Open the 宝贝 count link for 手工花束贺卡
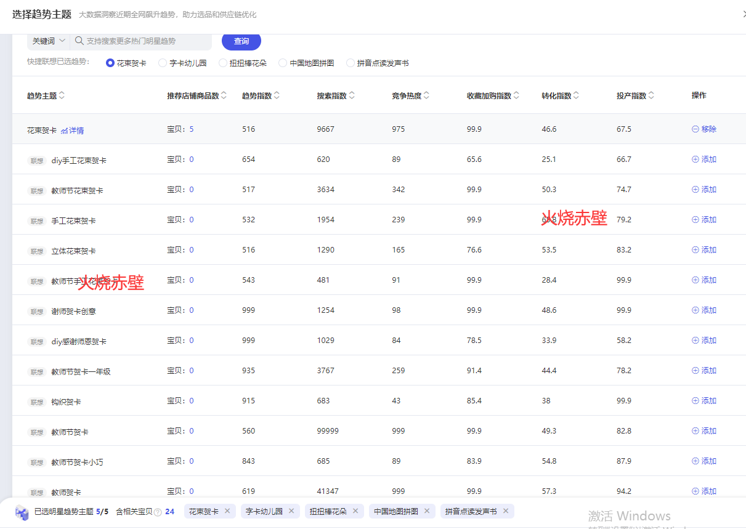This screenshot has height=529, width=746. point(192,220)
